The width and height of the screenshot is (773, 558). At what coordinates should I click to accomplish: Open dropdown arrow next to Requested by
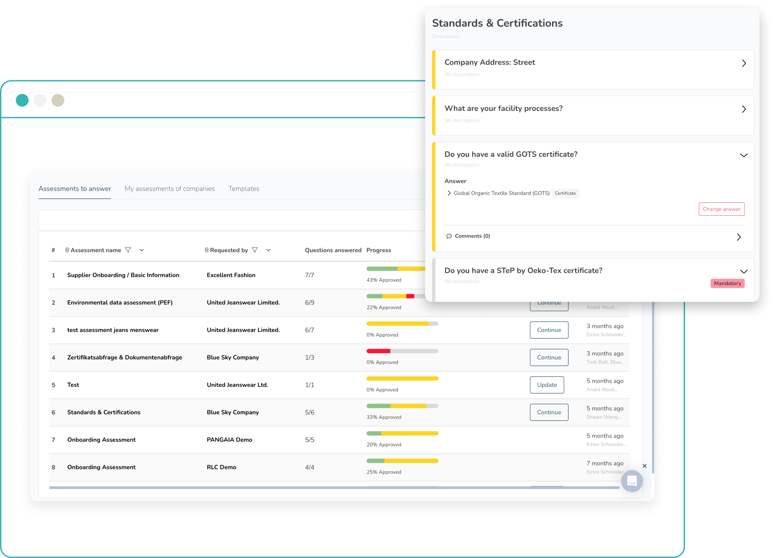[x=268, y=250]
